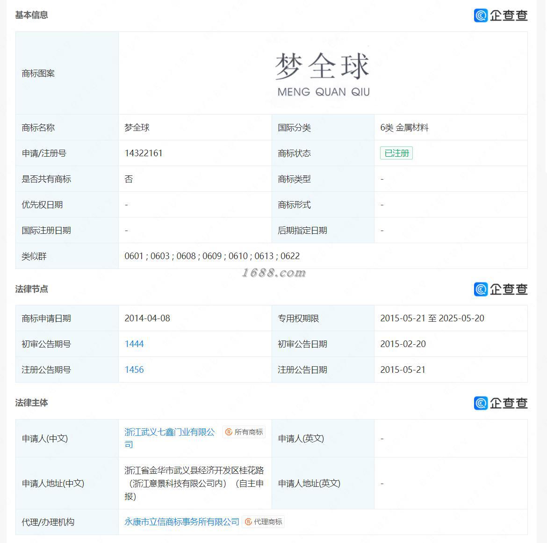The height and width of the screenshot is (543, 547).
Task: Click the 基本信息 section heading
Action: click(31, 15)
